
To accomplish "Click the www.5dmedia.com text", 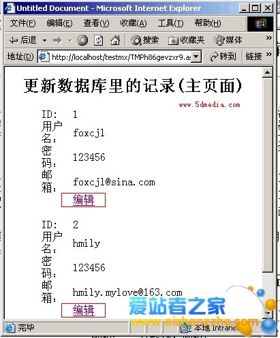I will [209, 105].
